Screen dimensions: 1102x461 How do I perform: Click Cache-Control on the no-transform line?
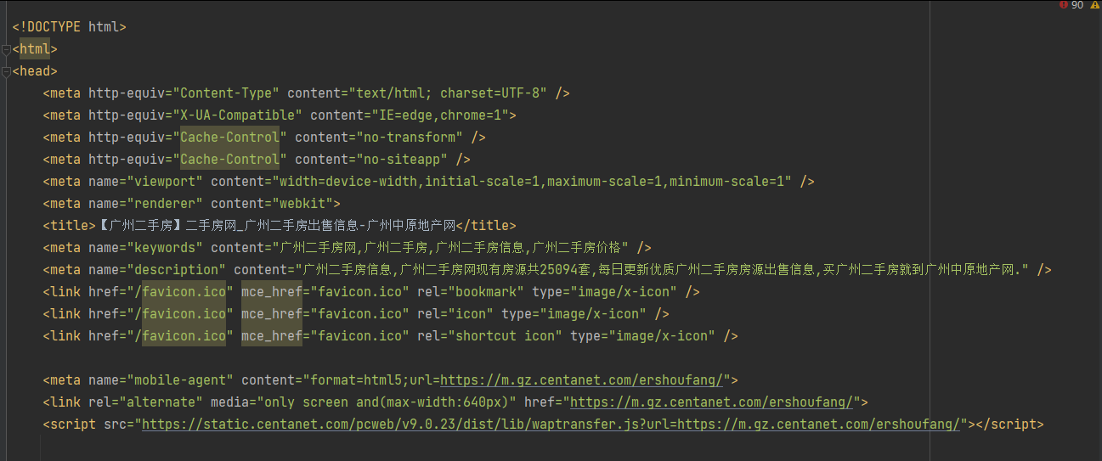tap(229, 138)
